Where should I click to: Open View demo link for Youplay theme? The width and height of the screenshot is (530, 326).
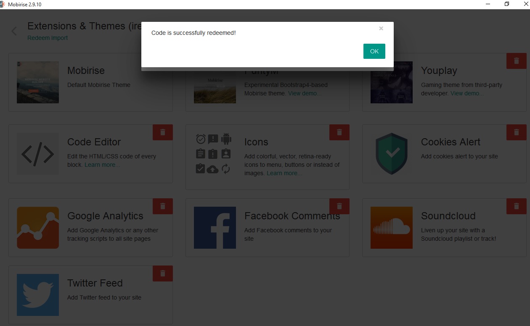[x=467, y=93]
